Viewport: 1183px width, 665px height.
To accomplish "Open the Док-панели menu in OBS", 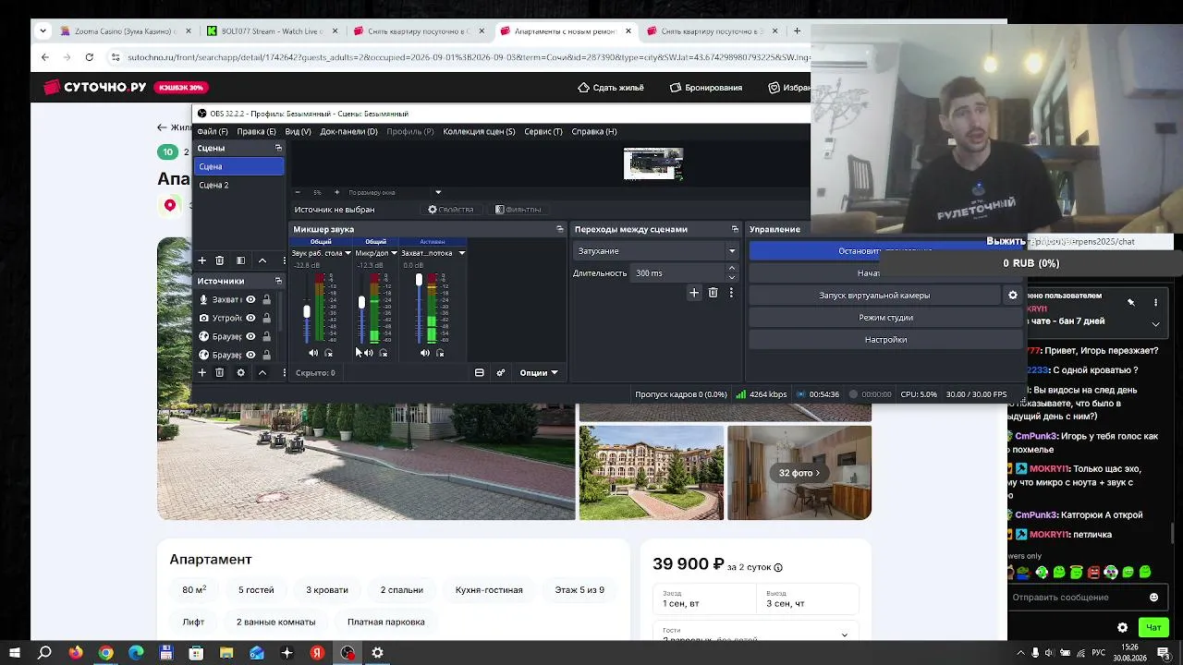I will point(348,131).
